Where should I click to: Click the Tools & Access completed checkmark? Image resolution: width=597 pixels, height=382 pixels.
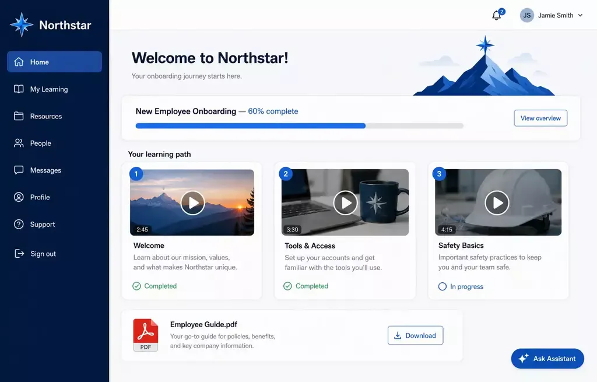(287, 286)
